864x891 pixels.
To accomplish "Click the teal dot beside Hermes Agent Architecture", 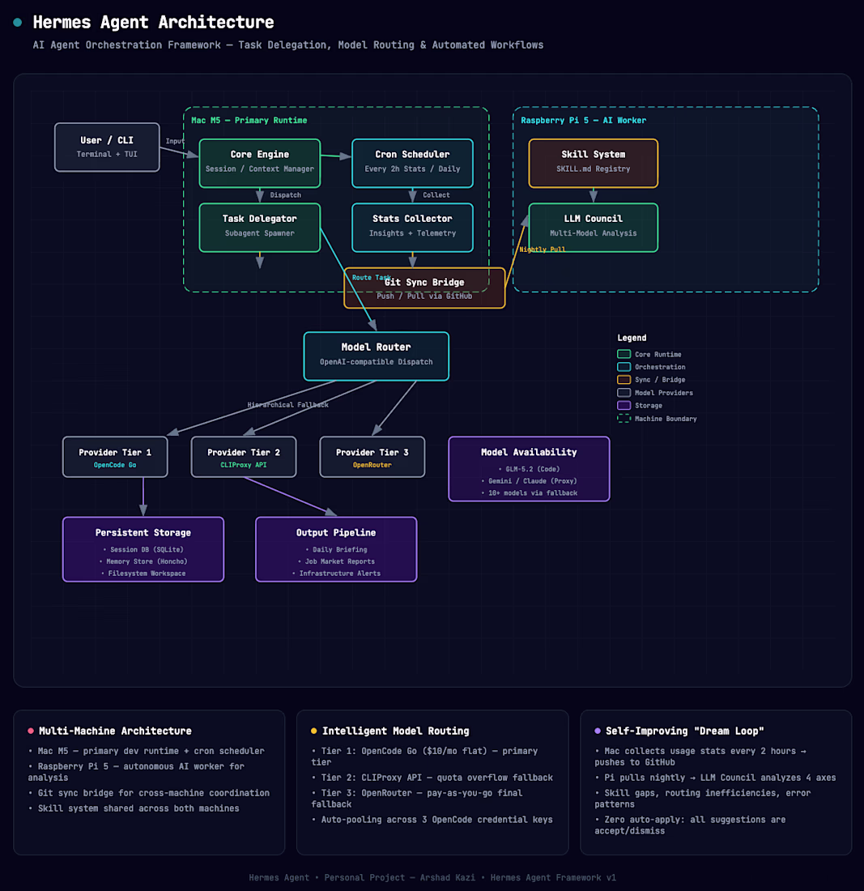I will [x=18, y=22].
